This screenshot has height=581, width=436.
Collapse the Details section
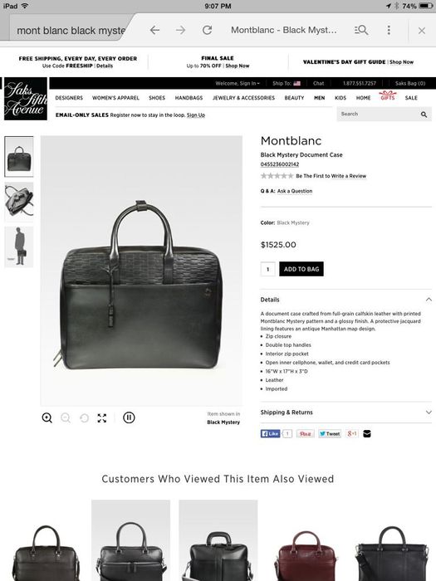(x=429, y=300)
